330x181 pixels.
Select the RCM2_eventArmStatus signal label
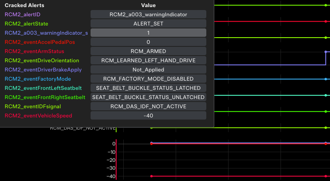[x=34, y=51]
